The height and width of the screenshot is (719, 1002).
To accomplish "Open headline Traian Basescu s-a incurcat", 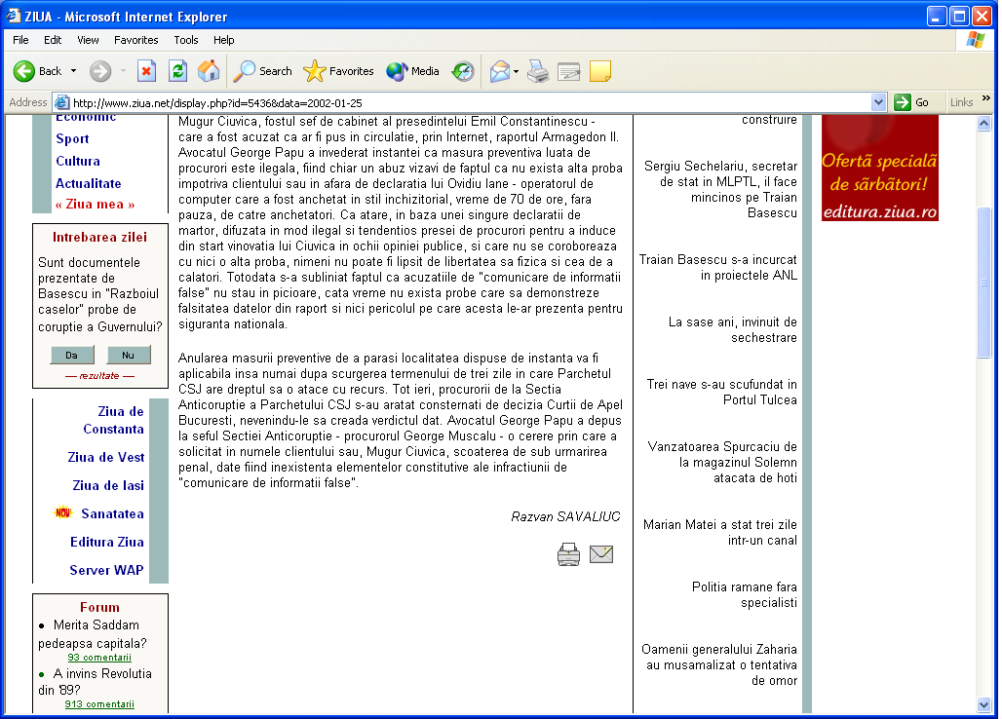I will pyautogui.click(x=718, y=267).
